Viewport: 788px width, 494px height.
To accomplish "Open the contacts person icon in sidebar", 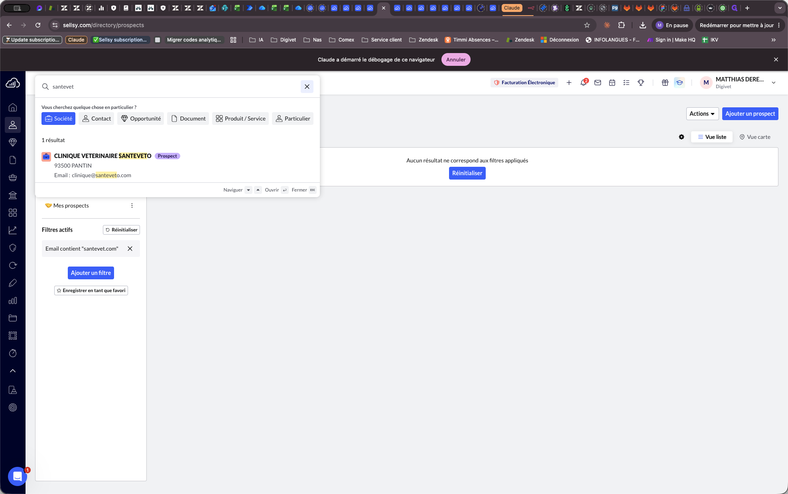I will tap(13, 125).
